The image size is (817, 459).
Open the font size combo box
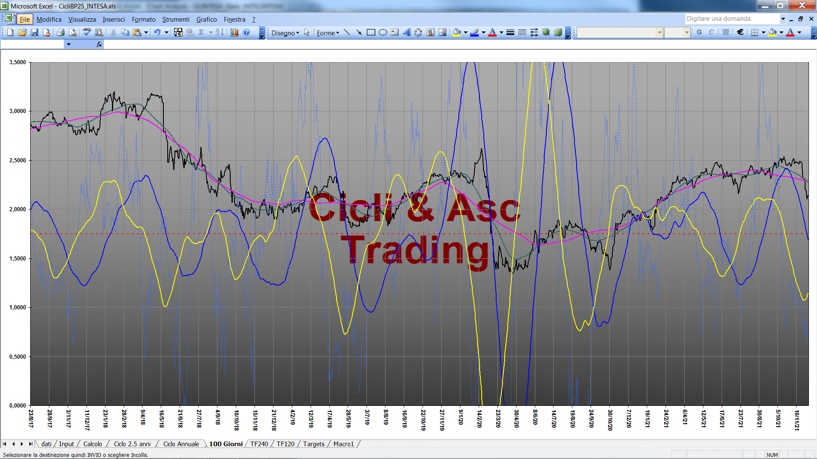pos(677,32)
